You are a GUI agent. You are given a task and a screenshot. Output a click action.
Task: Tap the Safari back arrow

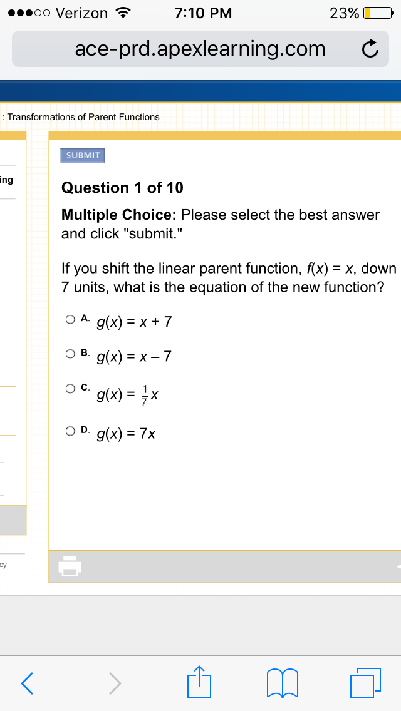pyautogui.click(x=27, y=682)
